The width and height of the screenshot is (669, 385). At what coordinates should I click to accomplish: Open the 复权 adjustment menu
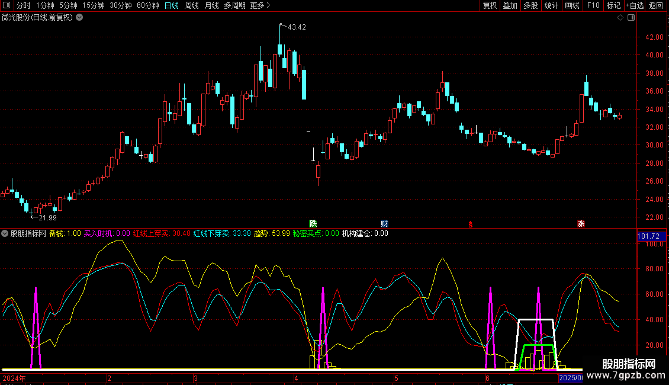490,5
